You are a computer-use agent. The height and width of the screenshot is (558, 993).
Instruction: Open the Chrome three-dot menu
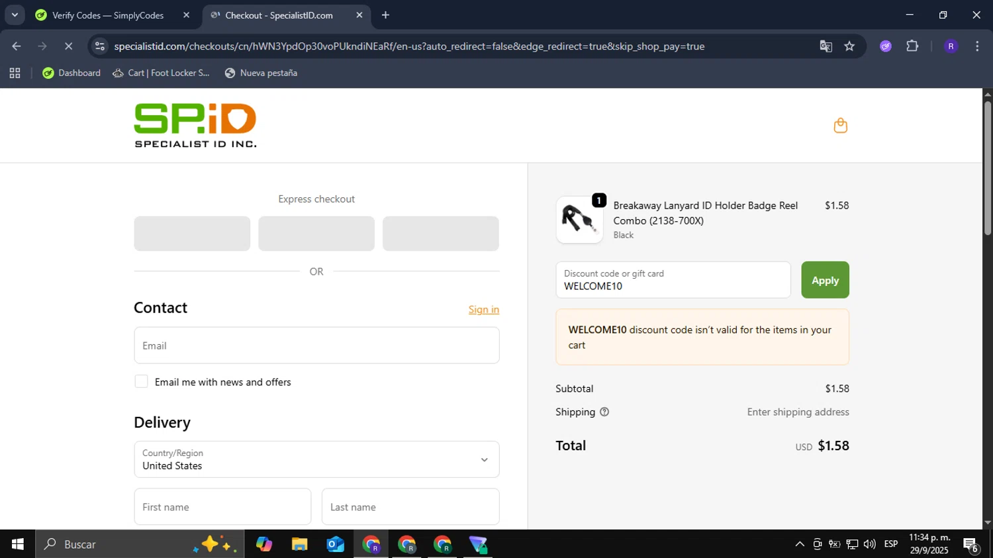coord(977,46)
